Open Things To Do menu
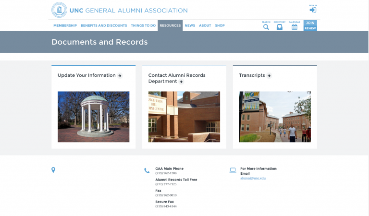 tap(143, 25)
